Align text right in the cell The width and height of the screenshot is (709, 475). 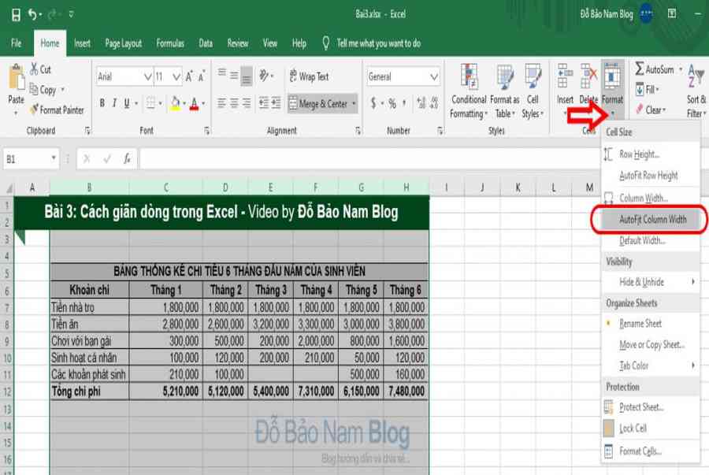click(x=247, y=103)
